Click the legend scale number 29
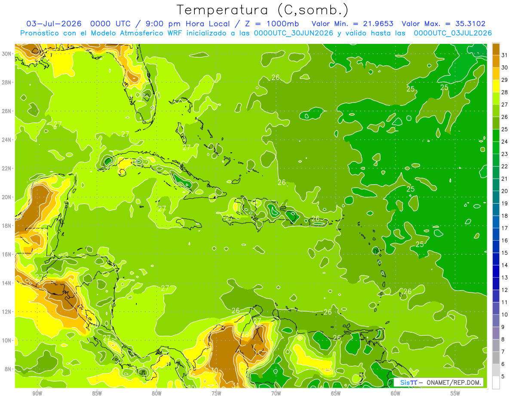 505,80
